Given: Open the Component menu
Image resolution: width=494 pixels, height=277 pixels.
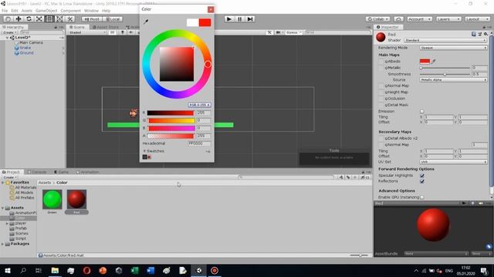Looking at the screenshot, I should pos(70,11).
